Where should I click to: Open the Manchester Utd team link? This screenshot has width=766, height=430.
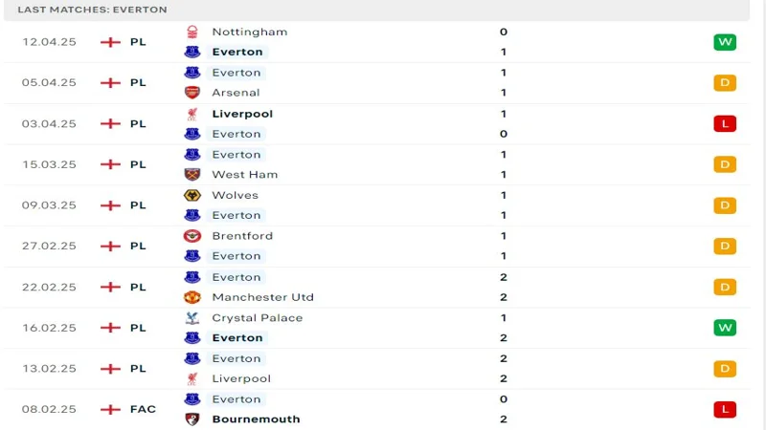[x=262, y=297]
